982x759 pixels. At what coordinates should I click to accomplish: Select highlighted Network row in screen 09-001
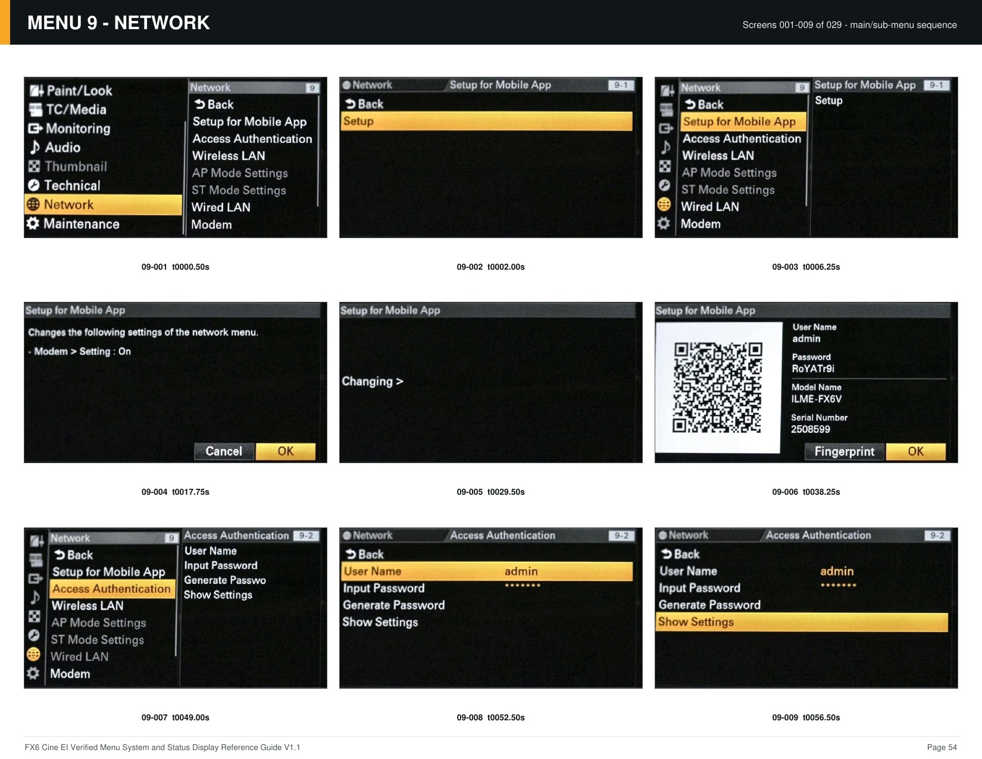click(x=104, y=205)
